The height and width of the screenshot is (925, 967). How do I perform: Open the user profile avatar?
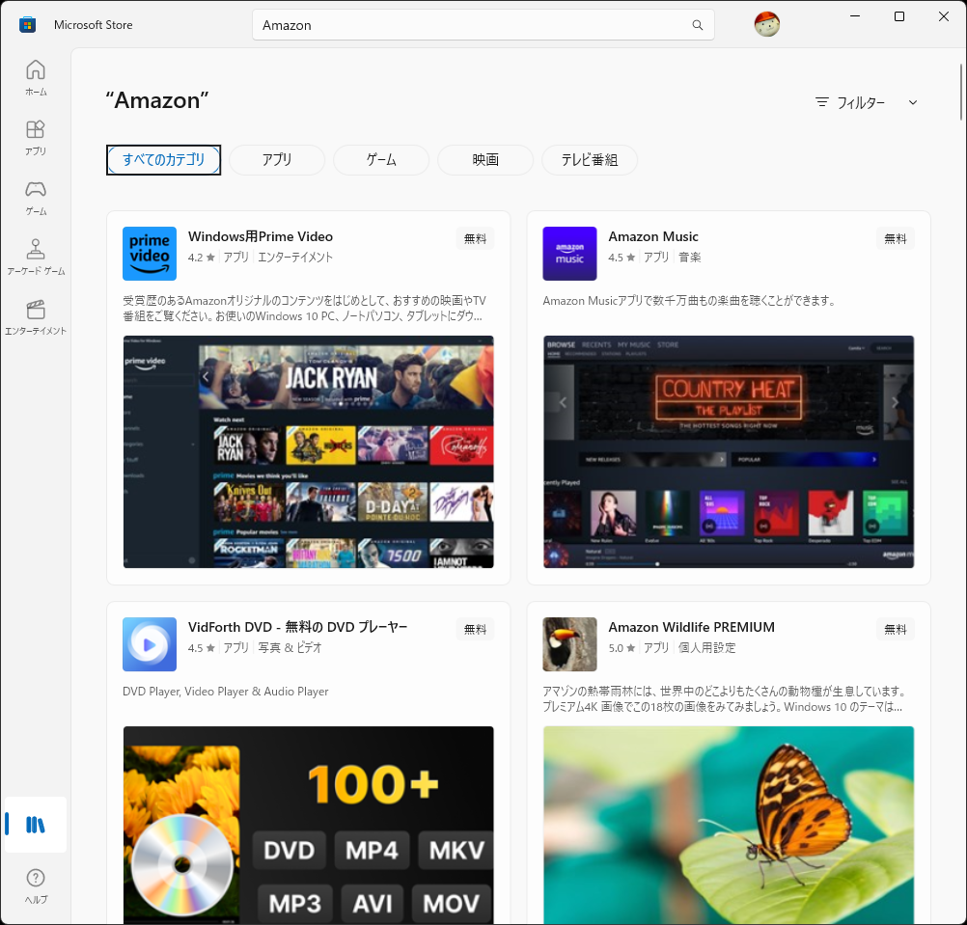[766, 25]
